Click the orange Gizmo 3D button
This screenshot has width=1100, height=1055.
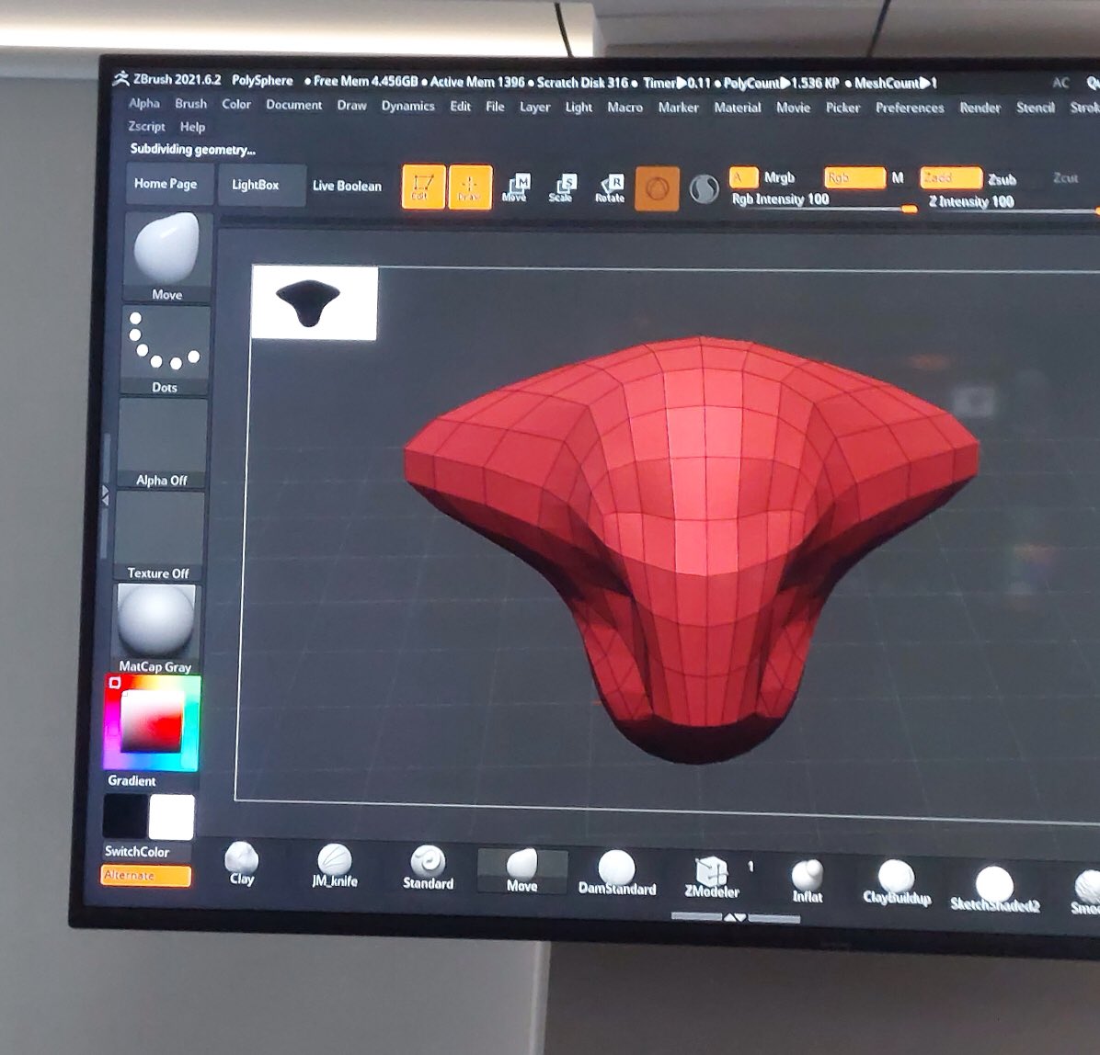coord(657,189)
